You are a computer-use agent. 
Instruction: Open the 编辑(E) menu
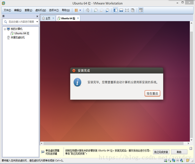click(18, 10)
